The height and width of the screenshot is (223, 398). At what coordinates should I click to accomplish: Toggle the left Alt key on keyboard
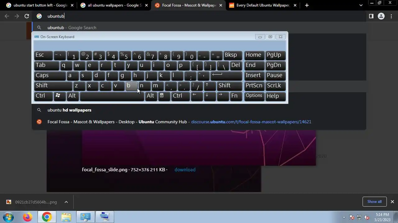pyautogui.click(x=73, y=96)
